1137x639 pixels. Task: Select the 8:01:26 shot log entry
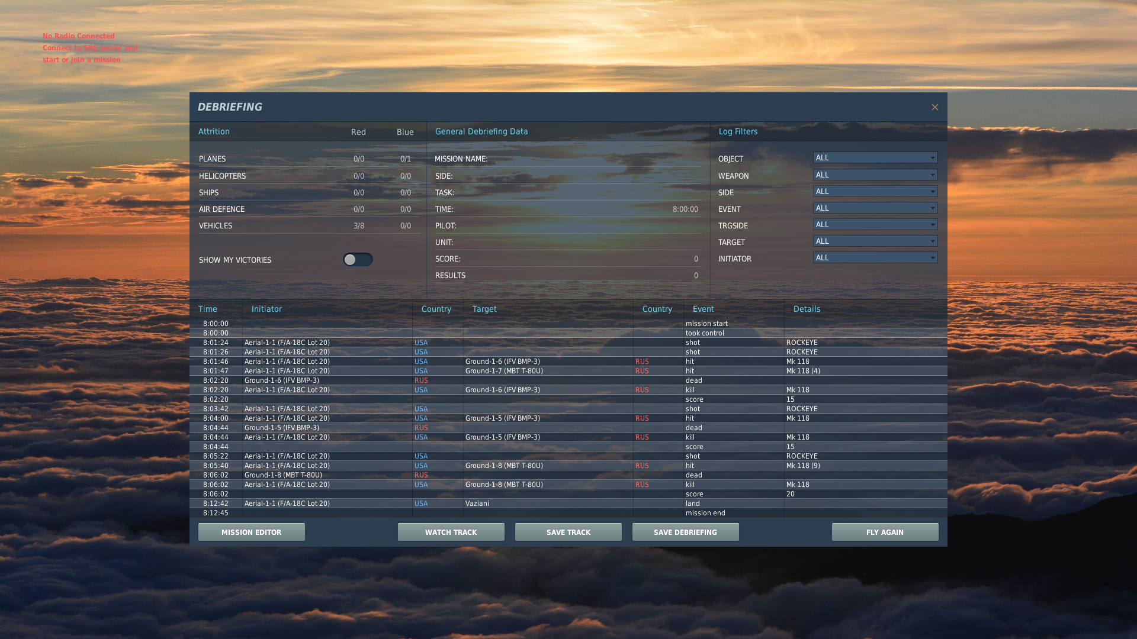coord(568,352)
